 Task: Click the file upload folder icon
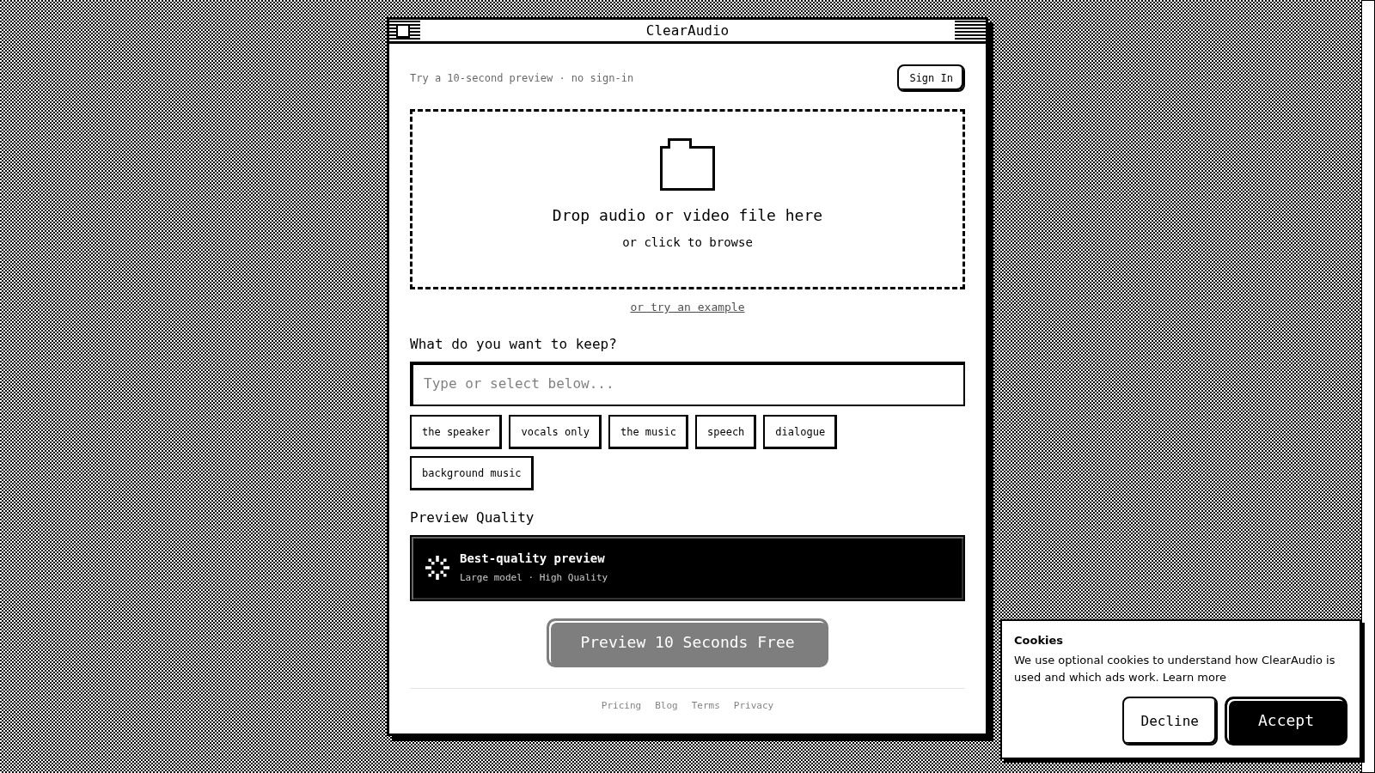coord(687,165)
